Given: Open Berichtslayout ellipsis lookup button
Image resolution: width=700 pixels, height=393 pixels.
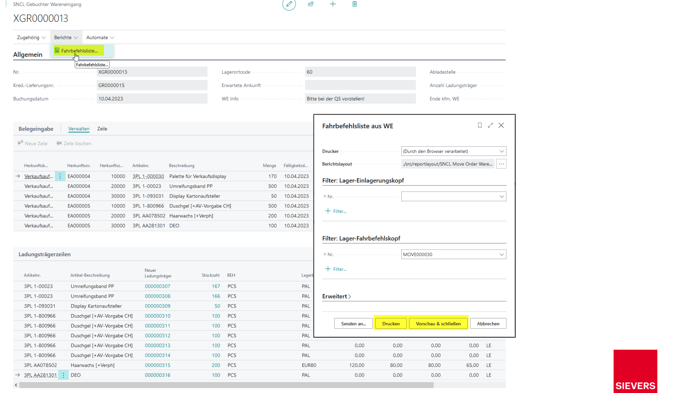Looking at the screenshot, I should coord(501,164).
